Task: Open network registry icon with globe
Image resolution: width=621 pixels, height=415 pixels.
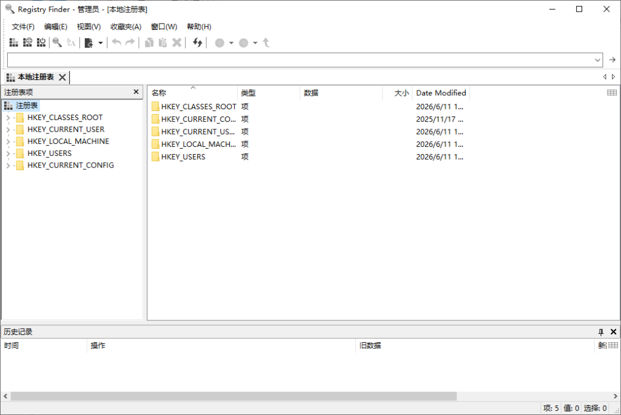Action: click(x=27, y=42)
